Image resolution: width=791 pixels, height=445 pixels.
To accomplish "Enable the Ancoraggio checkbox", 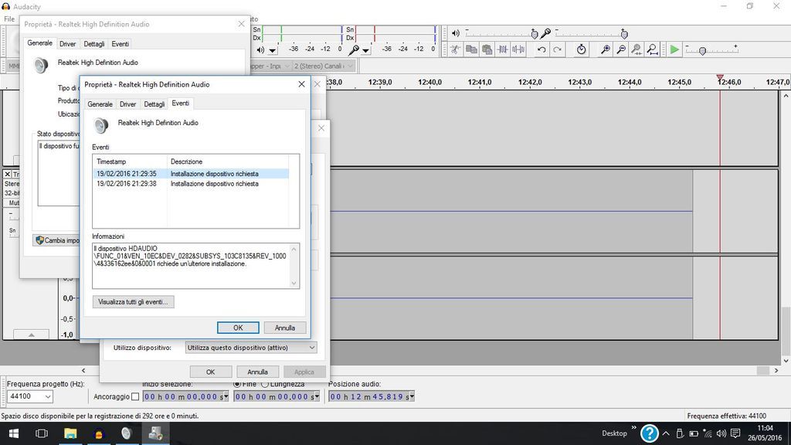I will click(135, 396).
